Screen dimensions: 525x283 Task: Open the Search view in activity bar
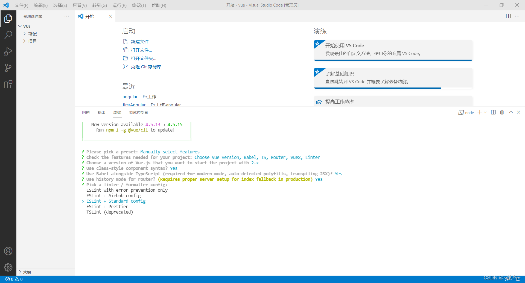click(8, 35)
